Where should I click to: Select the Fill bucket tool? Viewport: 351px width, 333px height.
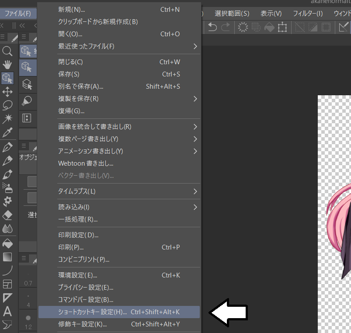pyautogui.click(x=7, y=243)
